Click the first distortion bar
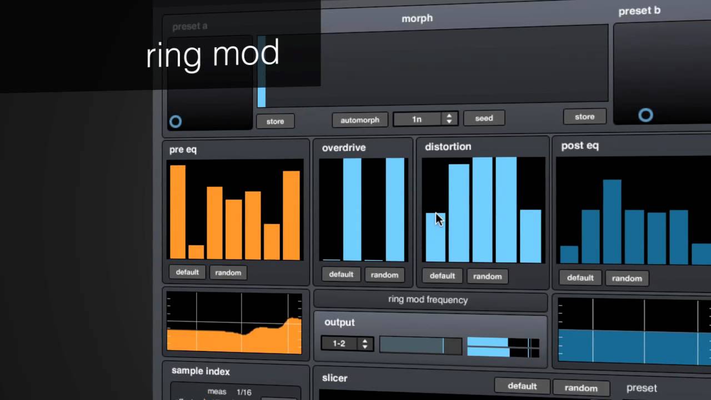The image size is (711, 400). (x=435, y=237)
